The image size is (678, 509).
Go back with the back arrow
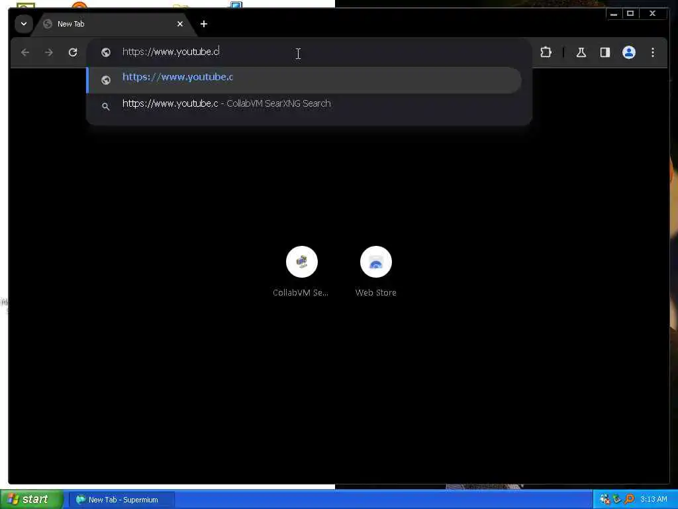pos(25,52)
